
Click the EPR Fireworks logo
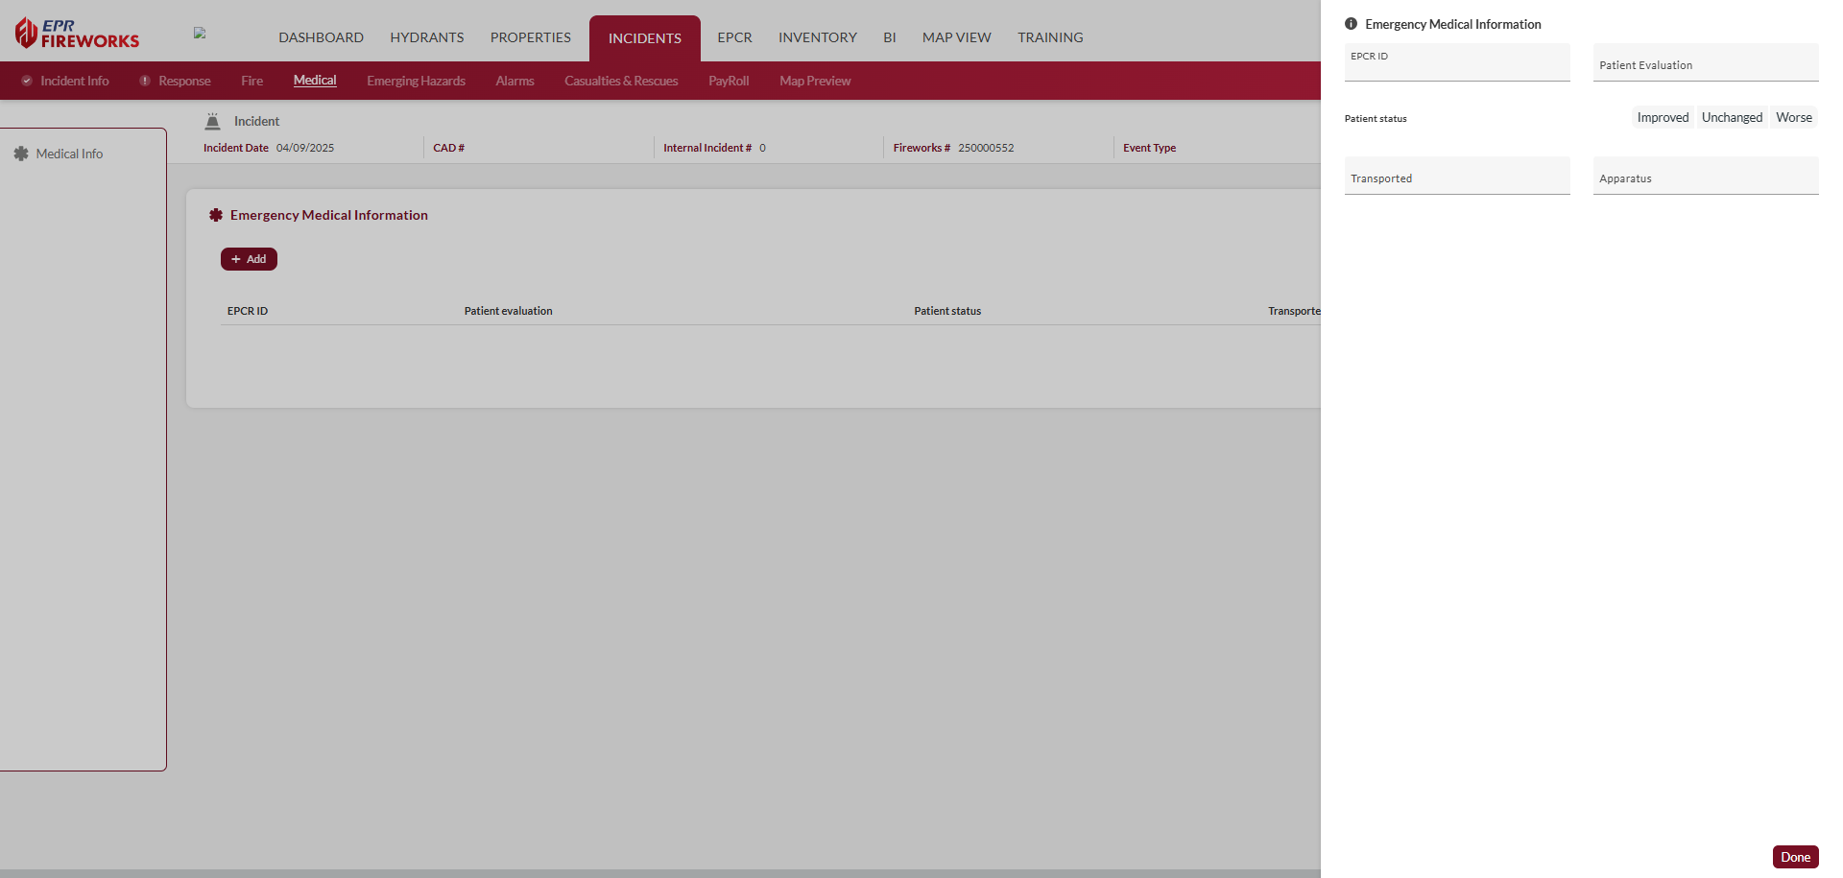point(77,34)
